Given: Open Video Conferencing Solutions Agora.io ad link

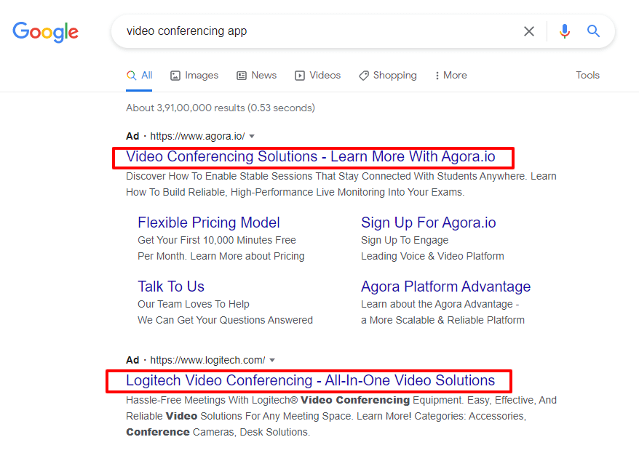Looking at the screenshot, I should tap(311, 157).
